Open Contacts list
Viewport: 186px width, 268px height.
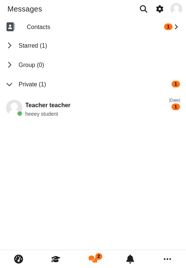(x=93, y=27)
